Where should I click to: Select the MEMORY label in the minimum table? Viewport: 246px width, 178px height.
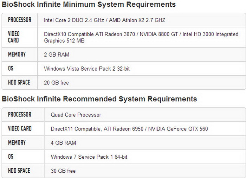[x=17, y=55]
